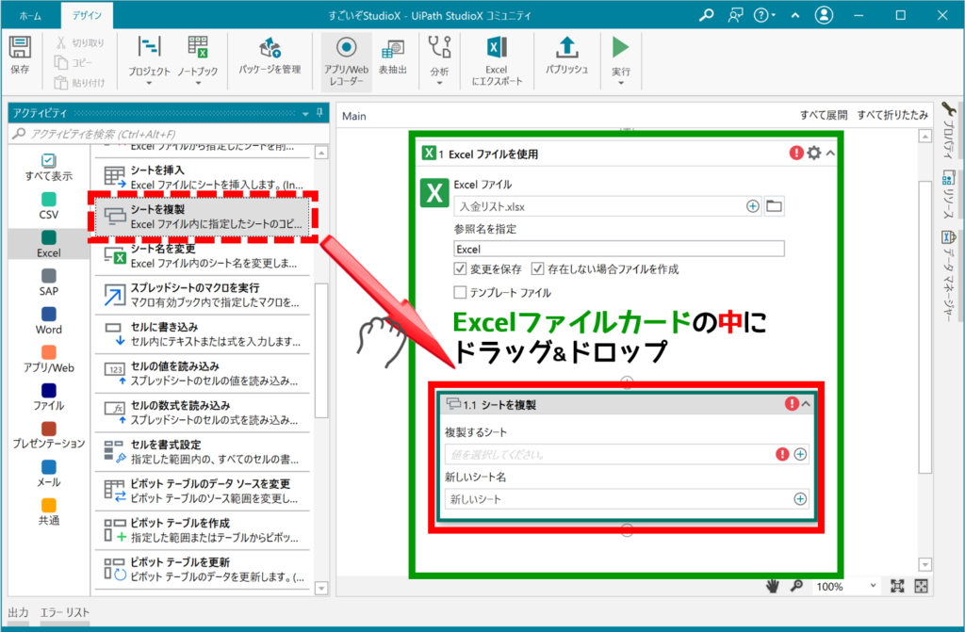Open the Project (プロジェクト) ribbon button

coord(149,60)
